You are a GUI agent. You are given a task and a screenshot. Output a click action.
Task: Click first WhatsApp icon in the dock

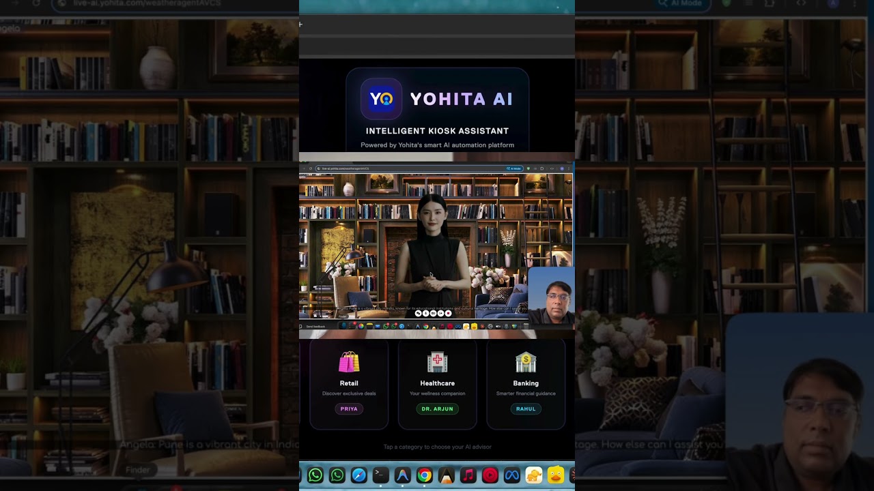315,475
